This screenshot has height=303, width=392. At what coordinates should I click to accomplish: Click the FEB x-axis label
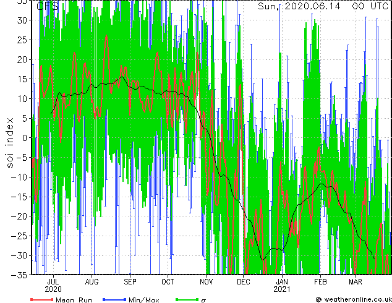(x=320, y=282)
